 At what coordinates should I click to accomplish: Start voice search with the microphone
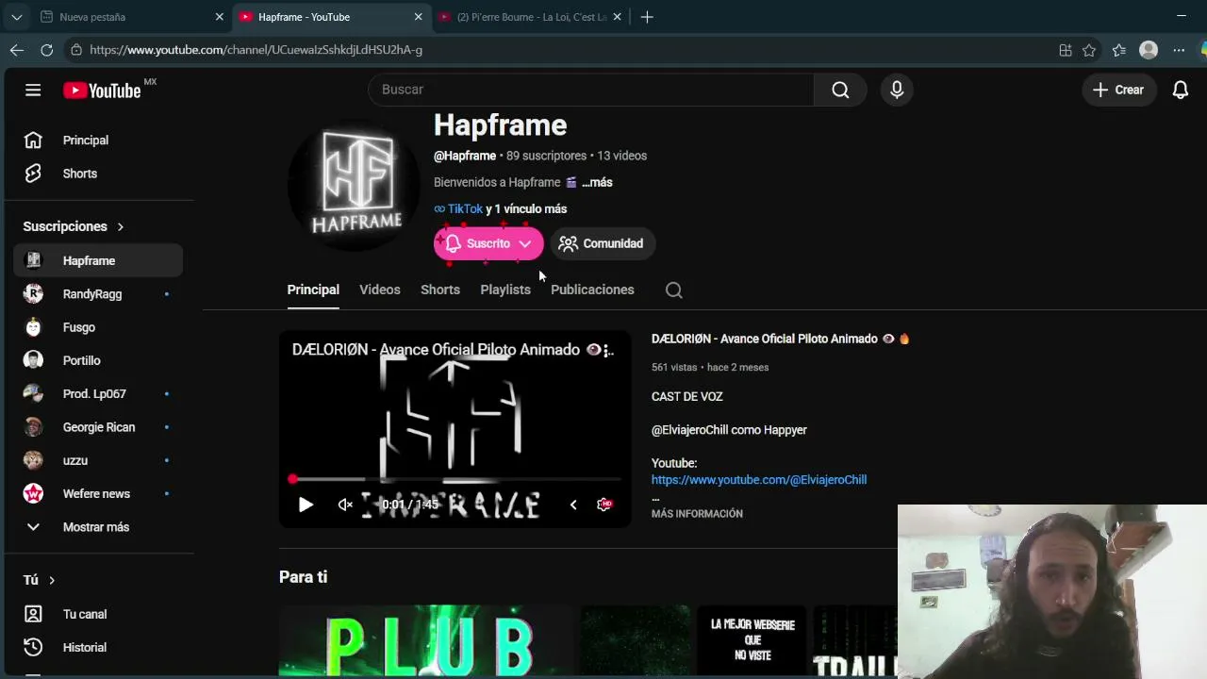[897, 90]
